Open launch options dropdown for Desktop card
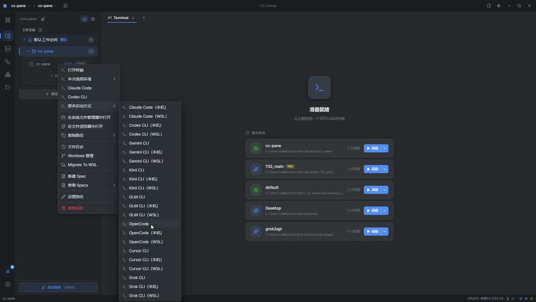The image size is (536, 302). 385,211
